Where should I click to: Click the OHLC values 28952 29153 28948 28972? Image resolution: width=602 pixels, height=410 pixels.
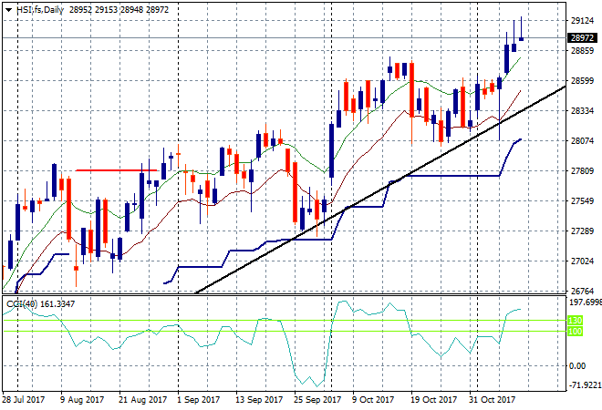[119, 10]
